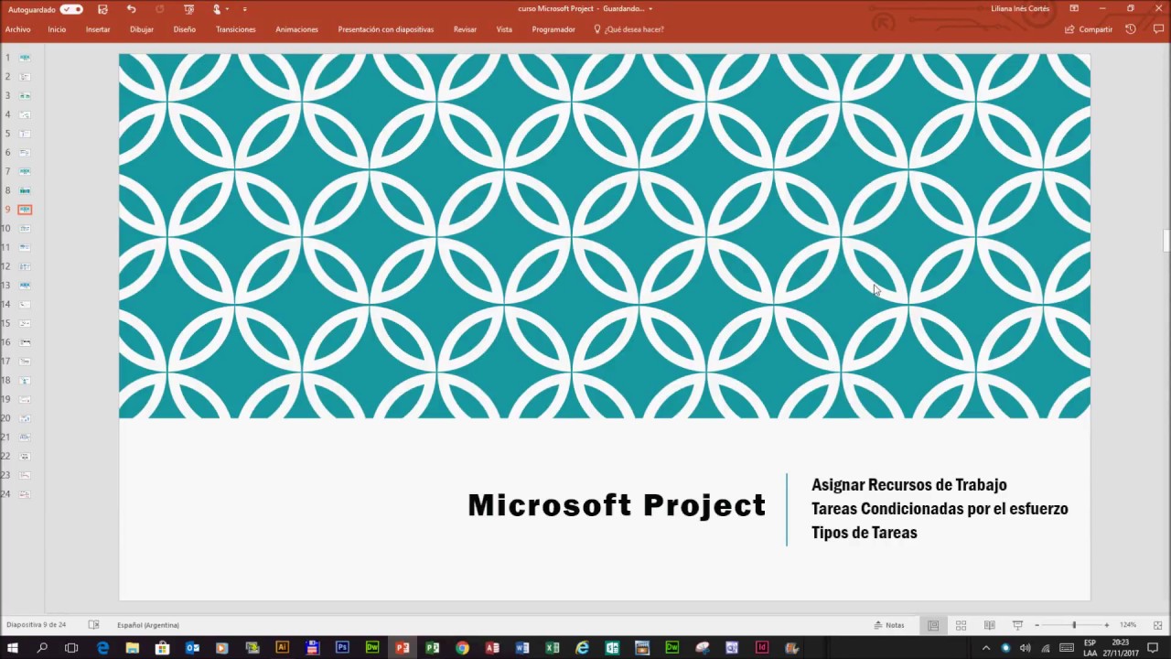Open the Windows notification center icon
The width and height of the screenshot is (1171, 659).
(1153, 648)
